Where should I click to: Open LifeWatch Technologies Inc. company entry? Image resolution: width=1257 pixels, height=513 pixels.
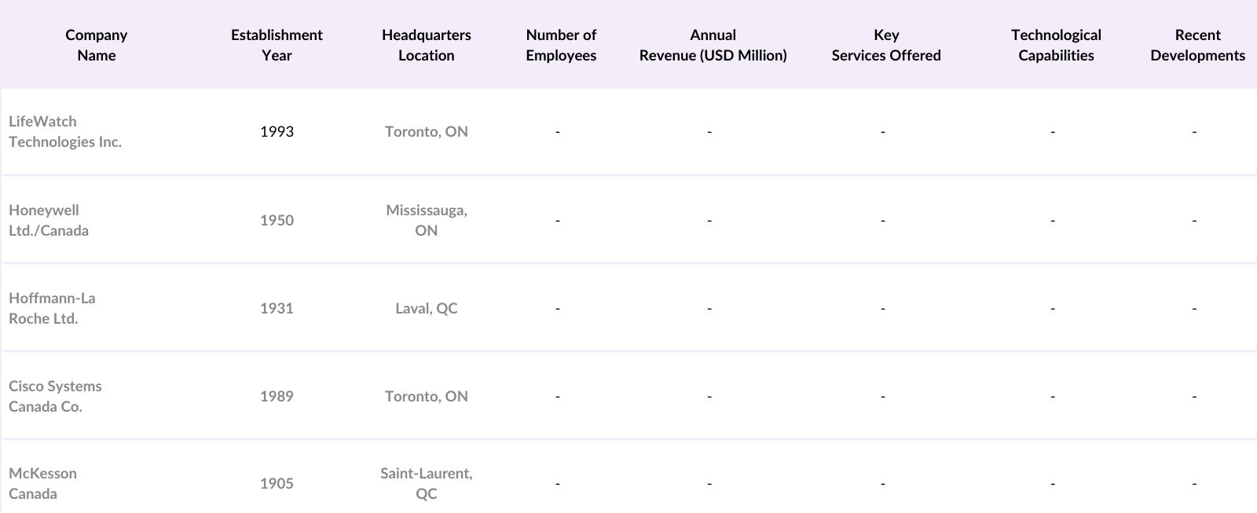(x=65, y=131)
